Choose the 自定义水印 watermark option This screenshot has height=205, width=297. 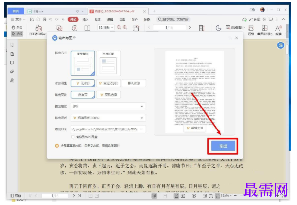point(109,83)
